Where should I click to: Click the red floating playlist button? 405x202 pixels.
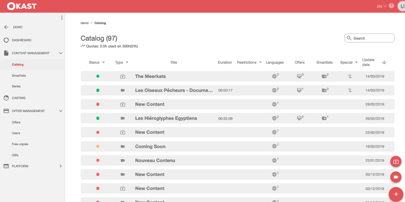pyautogui.click(x=396, y=162)
